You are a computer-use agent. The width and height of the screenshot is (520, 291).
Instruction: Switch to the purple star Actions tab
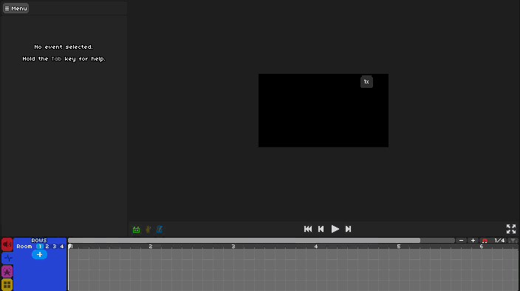point(7,272)
